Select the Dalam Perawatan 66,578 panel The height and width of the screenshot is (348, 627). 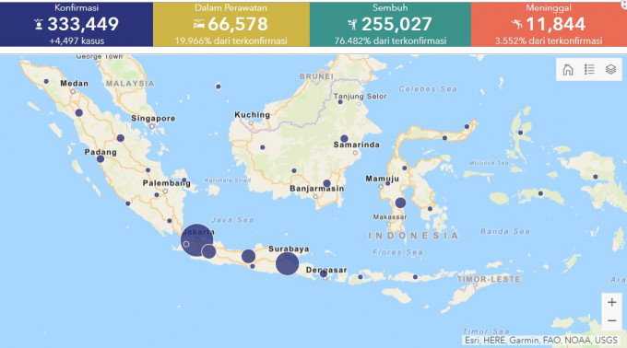tap(231, 24)
